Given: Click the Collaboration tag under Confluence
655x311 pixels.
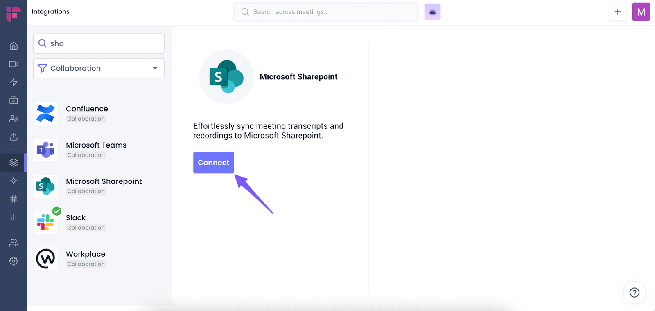Looking at the screenshot, I should pyautogui.click(x=86, y=119).
